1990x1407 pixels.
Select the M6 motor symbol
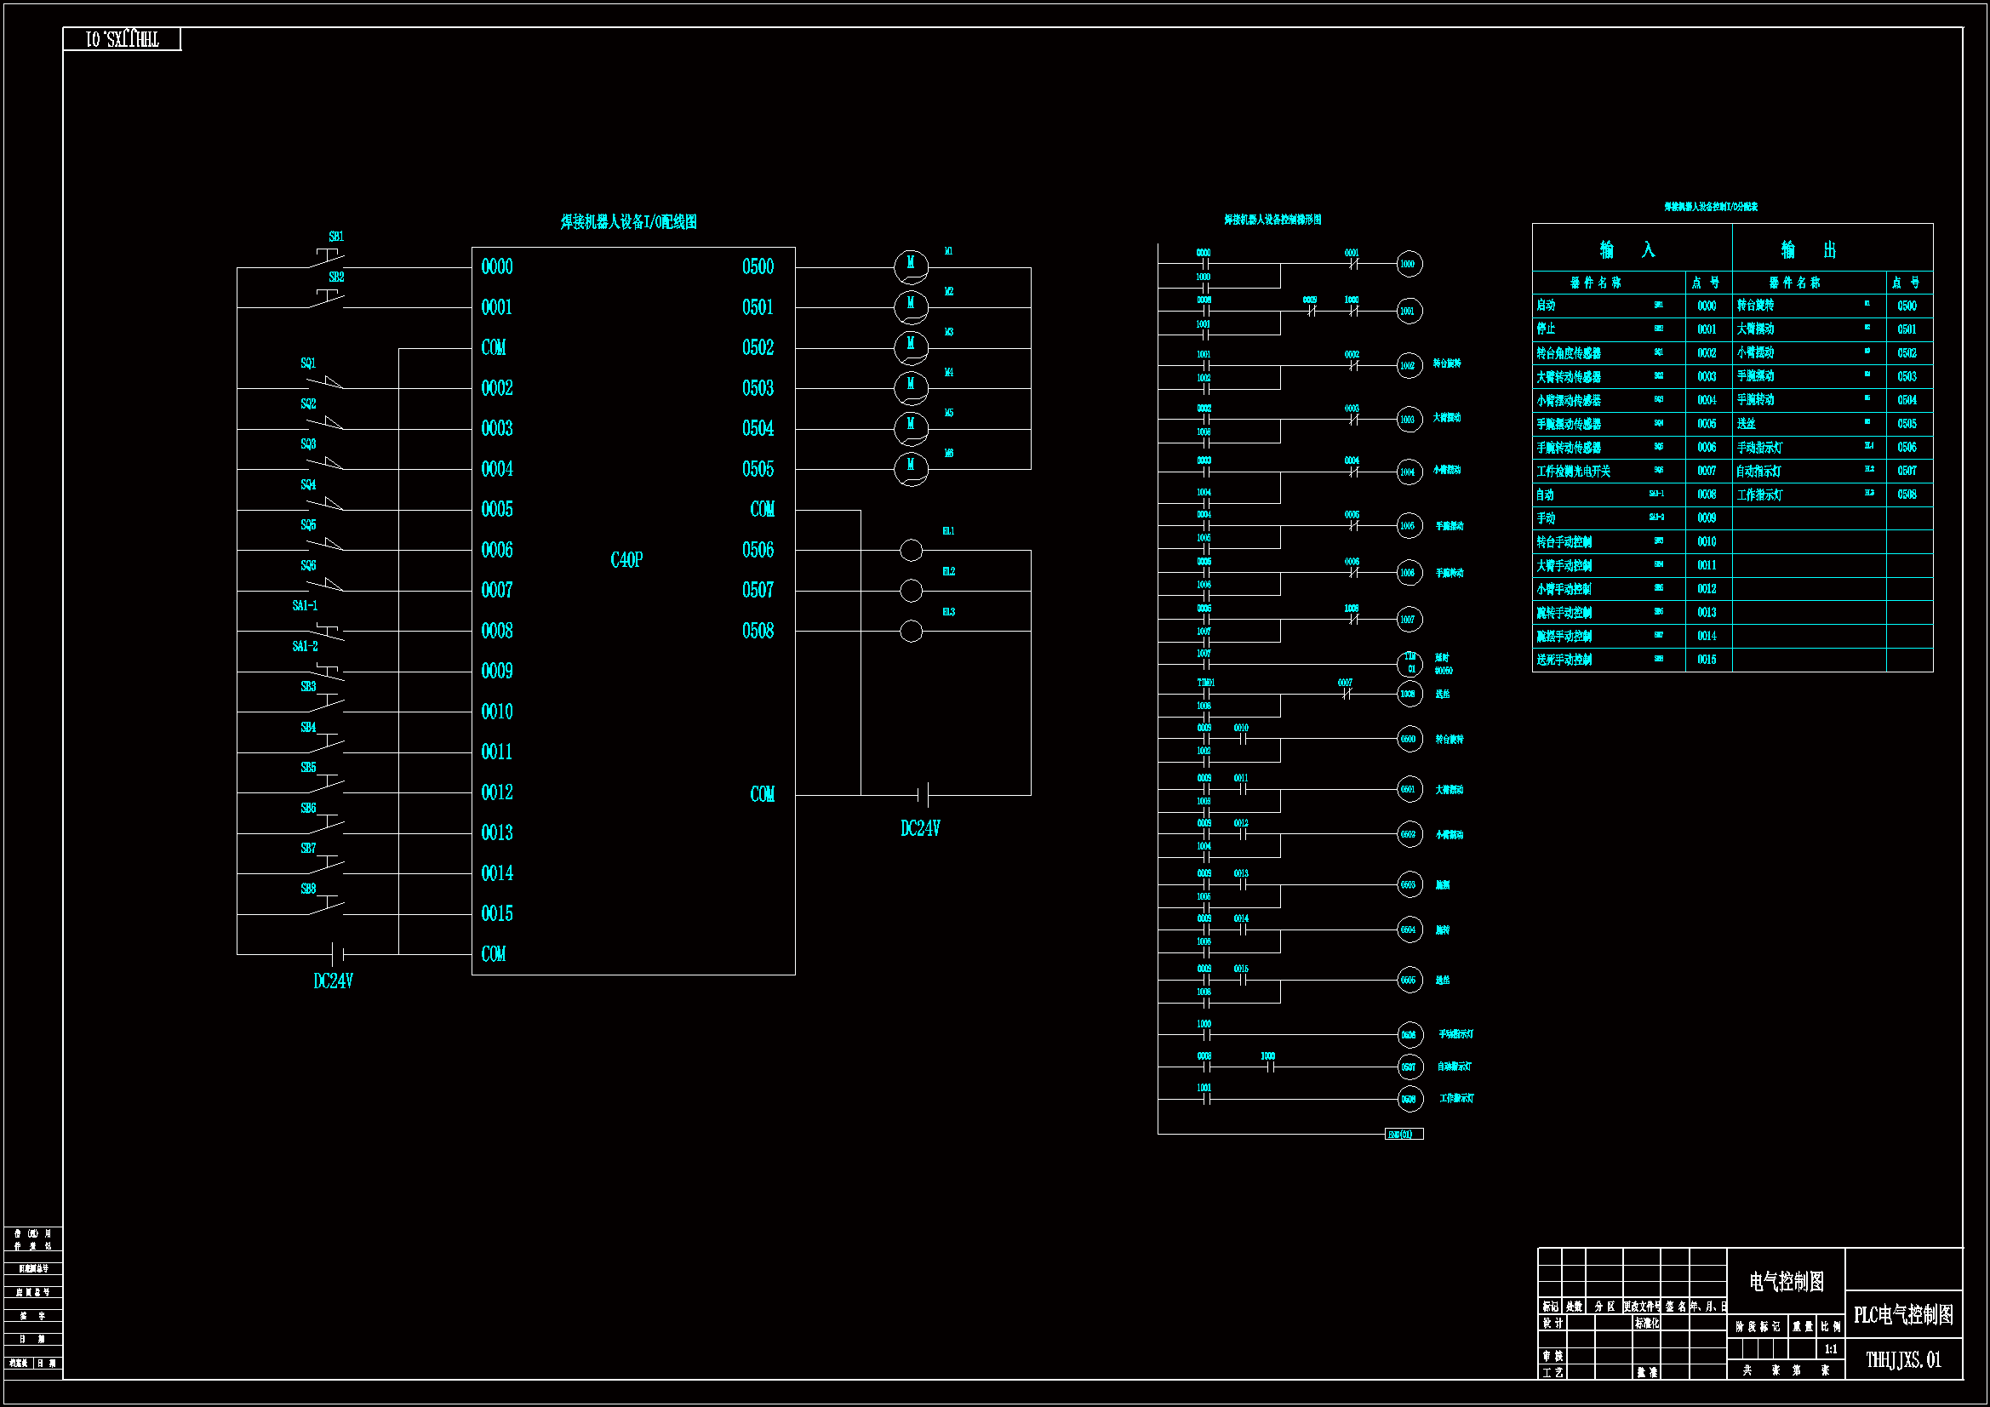click(x=910, y=469)
